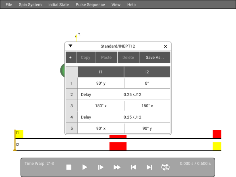This screenshot has width=236, height=177.
Task: Select row number 3 header
Action: click(72, 106)
